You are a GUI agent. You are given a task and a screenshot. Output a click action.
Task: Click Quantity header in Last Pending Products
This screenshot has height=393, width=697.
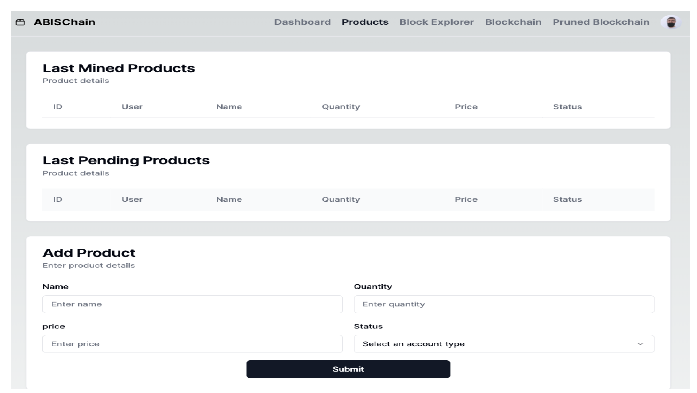(x=341, y=199)
